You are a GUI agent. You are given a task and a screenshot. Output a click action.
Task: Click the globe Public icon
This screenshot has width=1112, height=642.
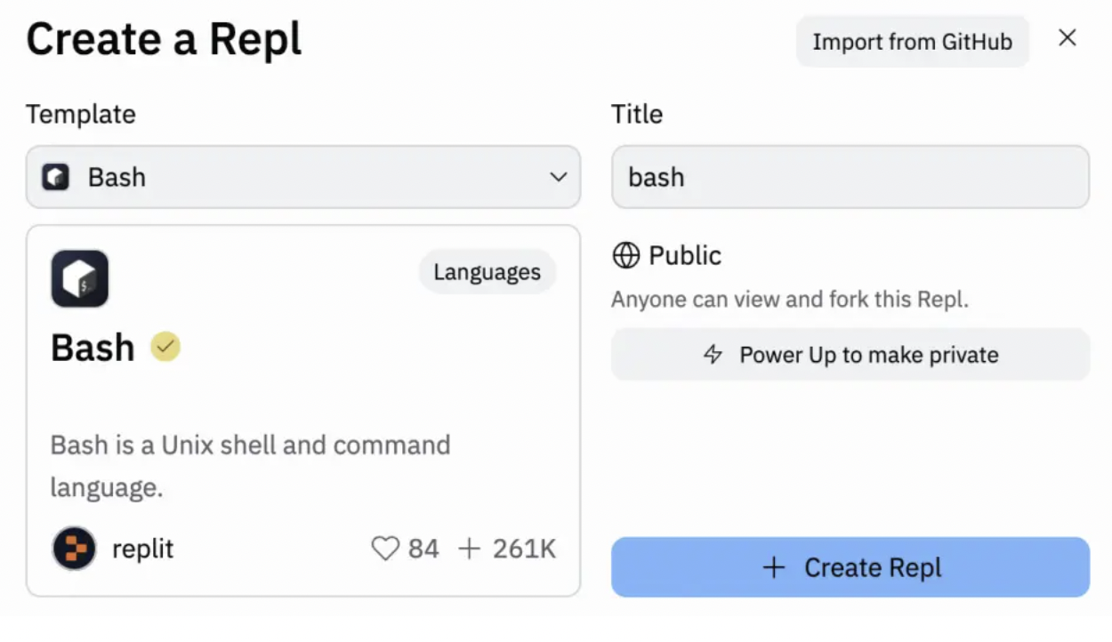coord(626,256)
